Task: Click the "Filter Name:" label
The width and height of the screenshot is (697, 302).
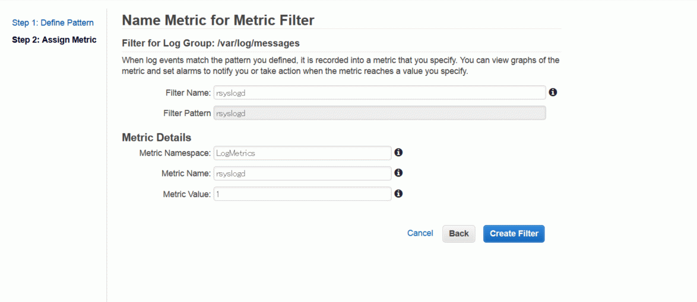Action: (187, 93)
